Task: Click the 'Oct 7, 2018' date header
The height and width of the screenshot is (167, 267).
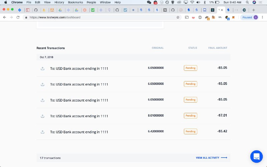Action: (46, 57)
